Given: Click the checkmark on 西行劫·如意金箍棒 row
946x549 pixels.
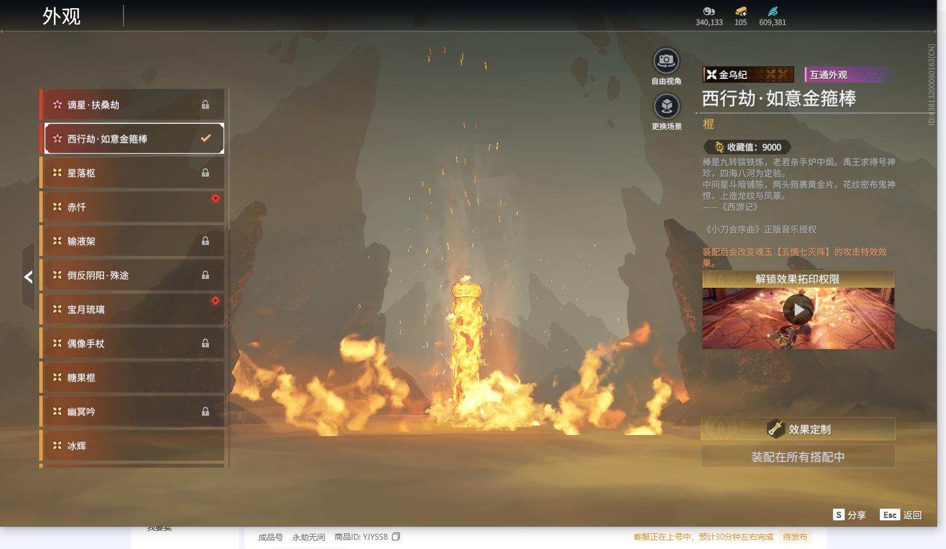Looking at the screenshot, I should coord(205,139).
